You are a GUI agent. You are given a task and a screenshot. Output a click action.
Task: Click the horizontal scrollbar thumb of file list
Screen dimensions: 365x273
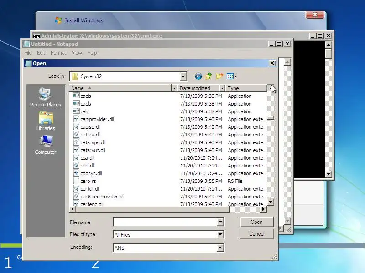coord(153,209)
